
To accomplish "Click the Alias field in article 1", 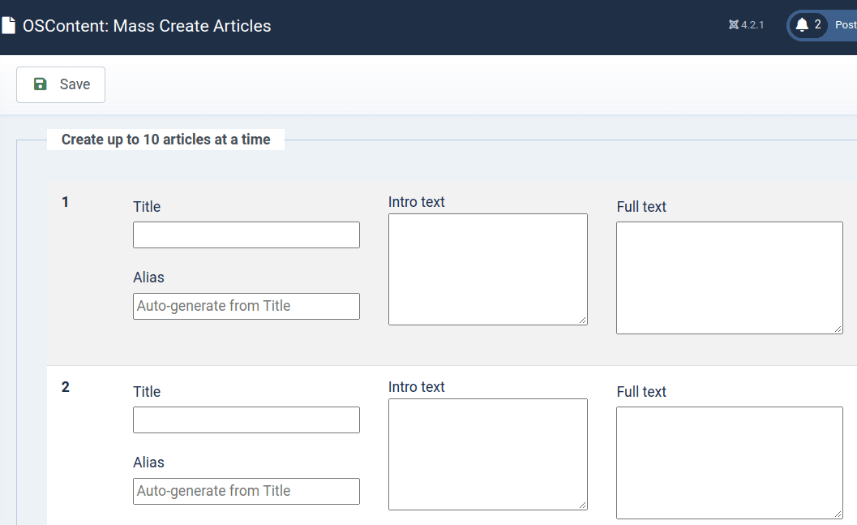I will point(246,306).
